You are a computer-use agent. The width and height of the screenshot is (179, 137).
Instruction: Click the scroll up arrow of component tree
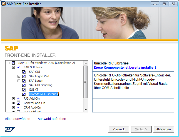click(86, 63)
